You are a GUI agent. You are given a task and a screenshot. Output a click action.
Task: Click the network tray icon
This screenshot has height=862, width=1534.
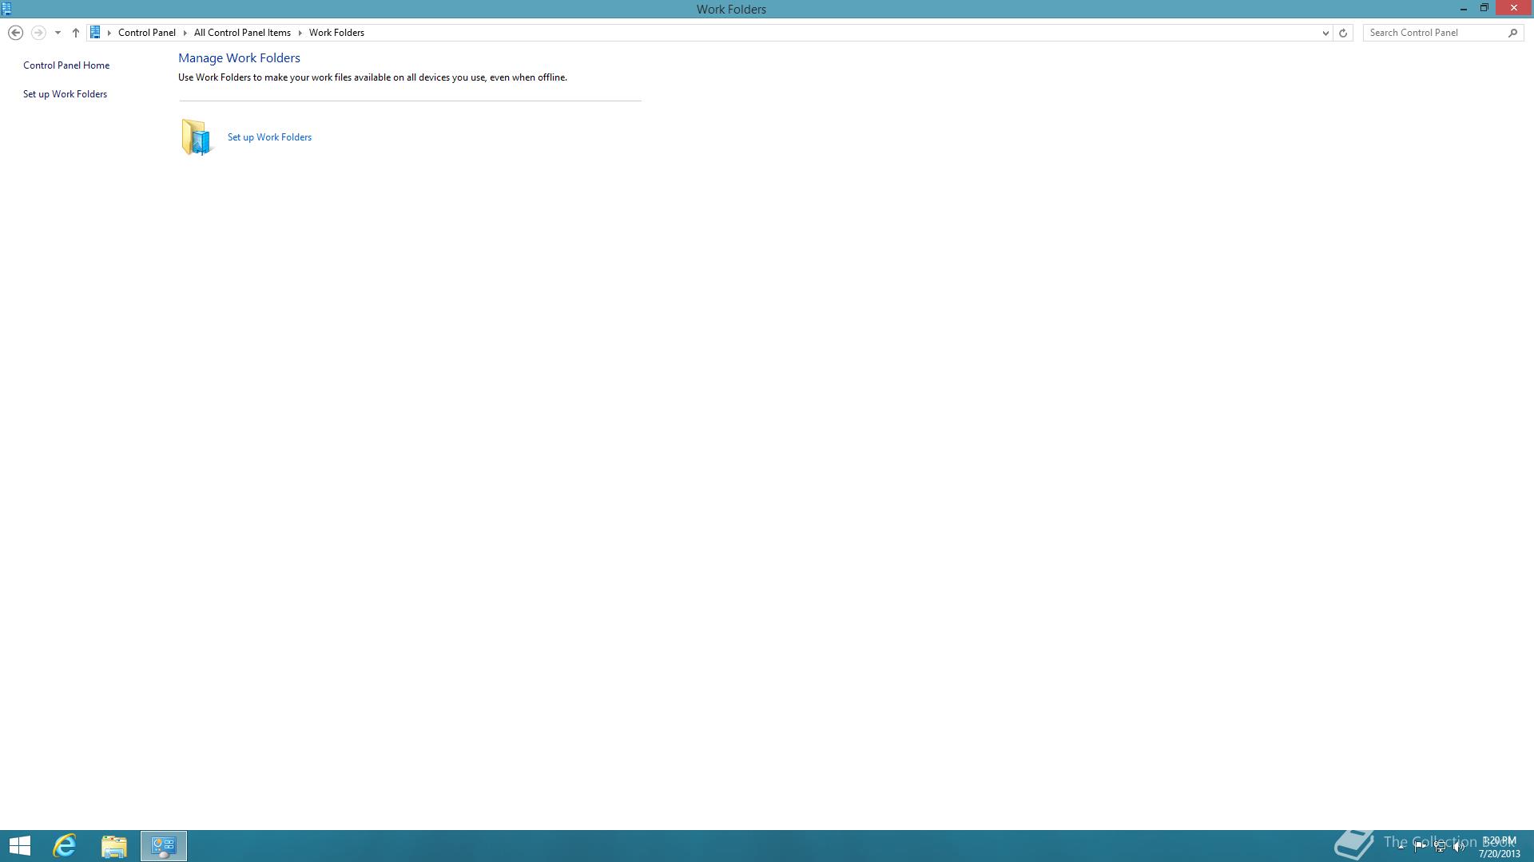1440,847
